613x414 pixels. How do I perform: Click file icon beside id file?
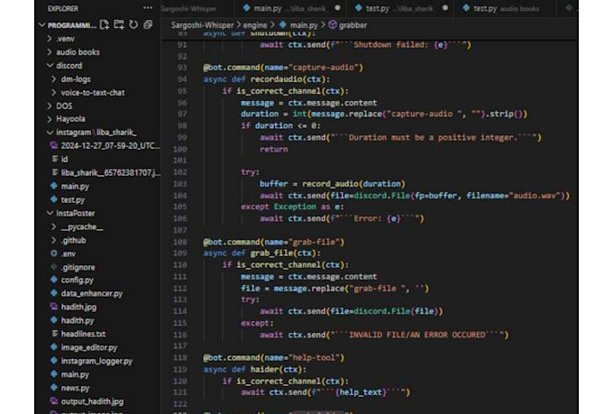tap(55, 159)
